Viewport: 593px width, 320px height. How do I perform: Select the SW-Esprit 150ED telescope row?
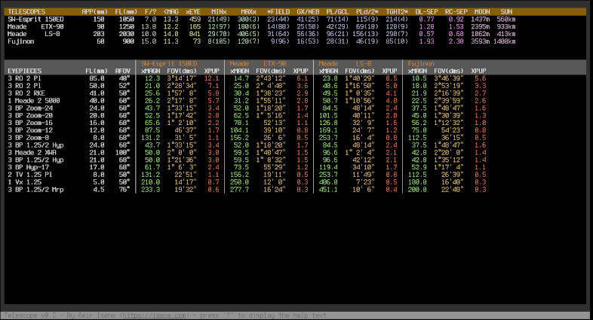261,20
